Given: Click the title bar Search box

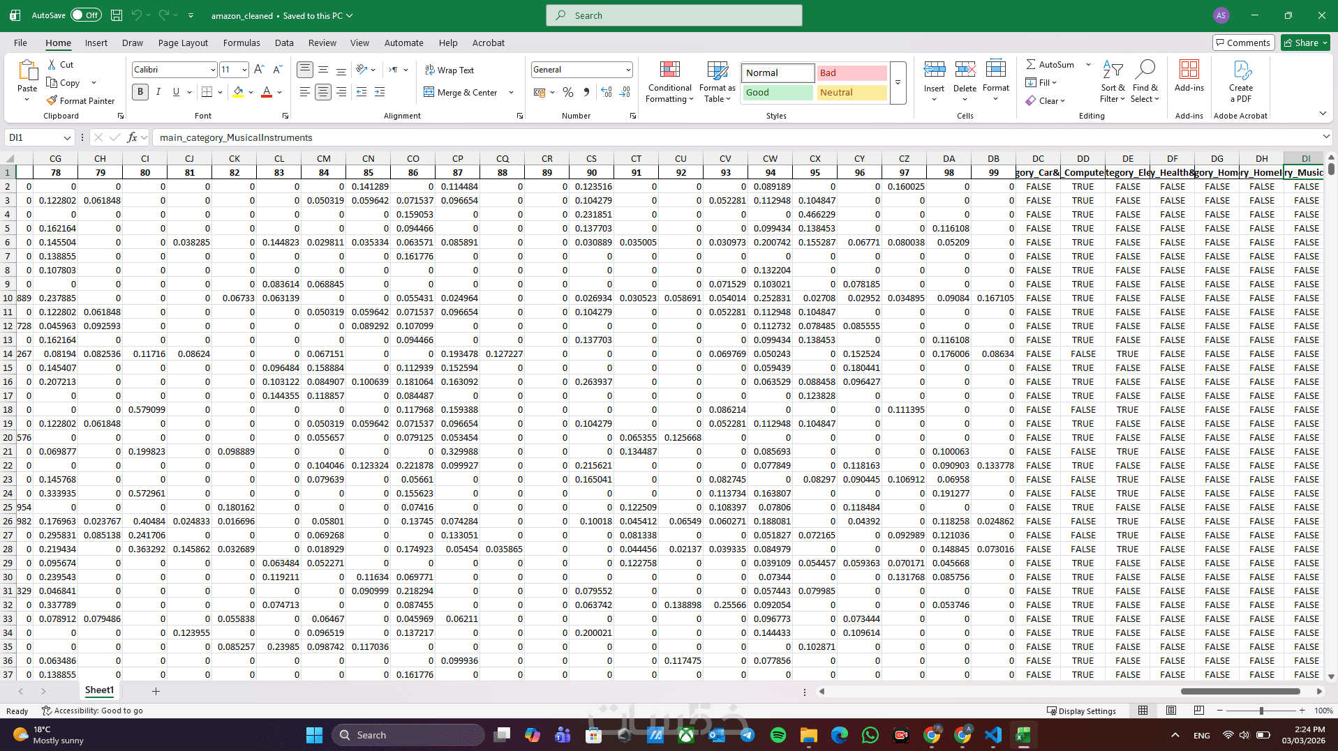Looking at the screenshot, I should click(674, 15).
